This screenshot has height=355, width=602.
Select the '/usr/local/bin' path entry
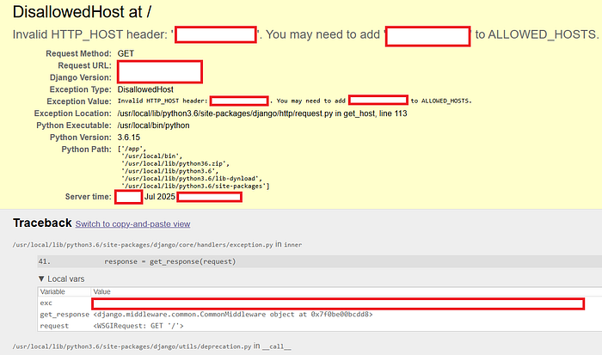151,156
